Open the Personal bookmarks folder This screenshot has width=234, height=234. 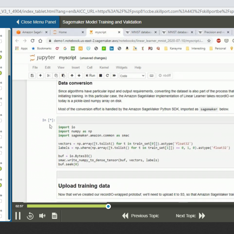[218, 48]
